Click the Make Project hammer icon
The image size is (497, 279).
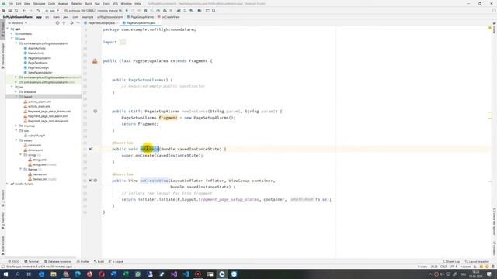(38, 10)
